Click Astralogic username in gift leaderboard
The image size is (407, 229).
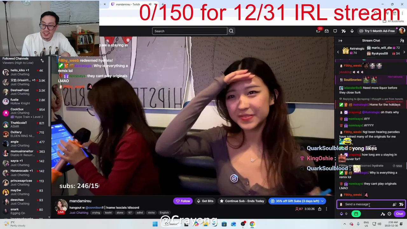357,49
